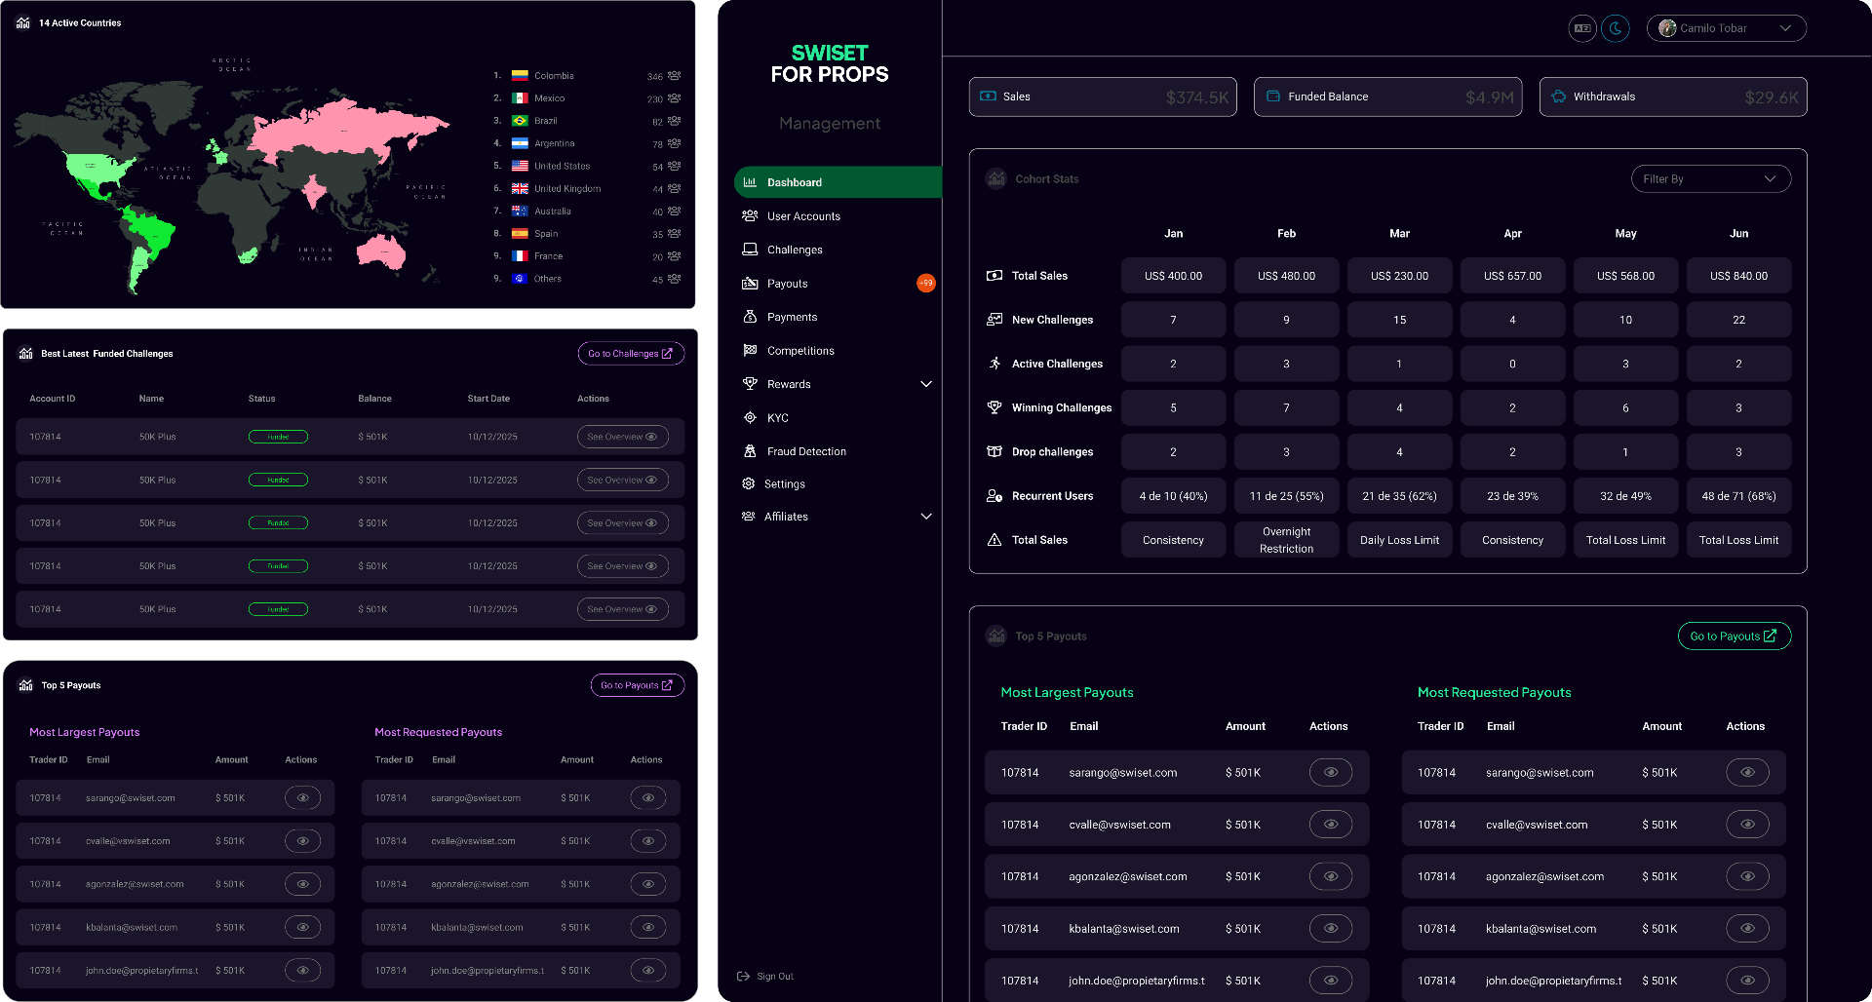Open the Camilo Tobar user dropdown
Image resolution: width=1872 pixels, height=1002 pixels.
1726,28
